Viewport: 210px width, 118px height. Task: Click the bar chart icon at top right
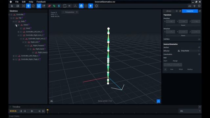click(x=190, y=6)
